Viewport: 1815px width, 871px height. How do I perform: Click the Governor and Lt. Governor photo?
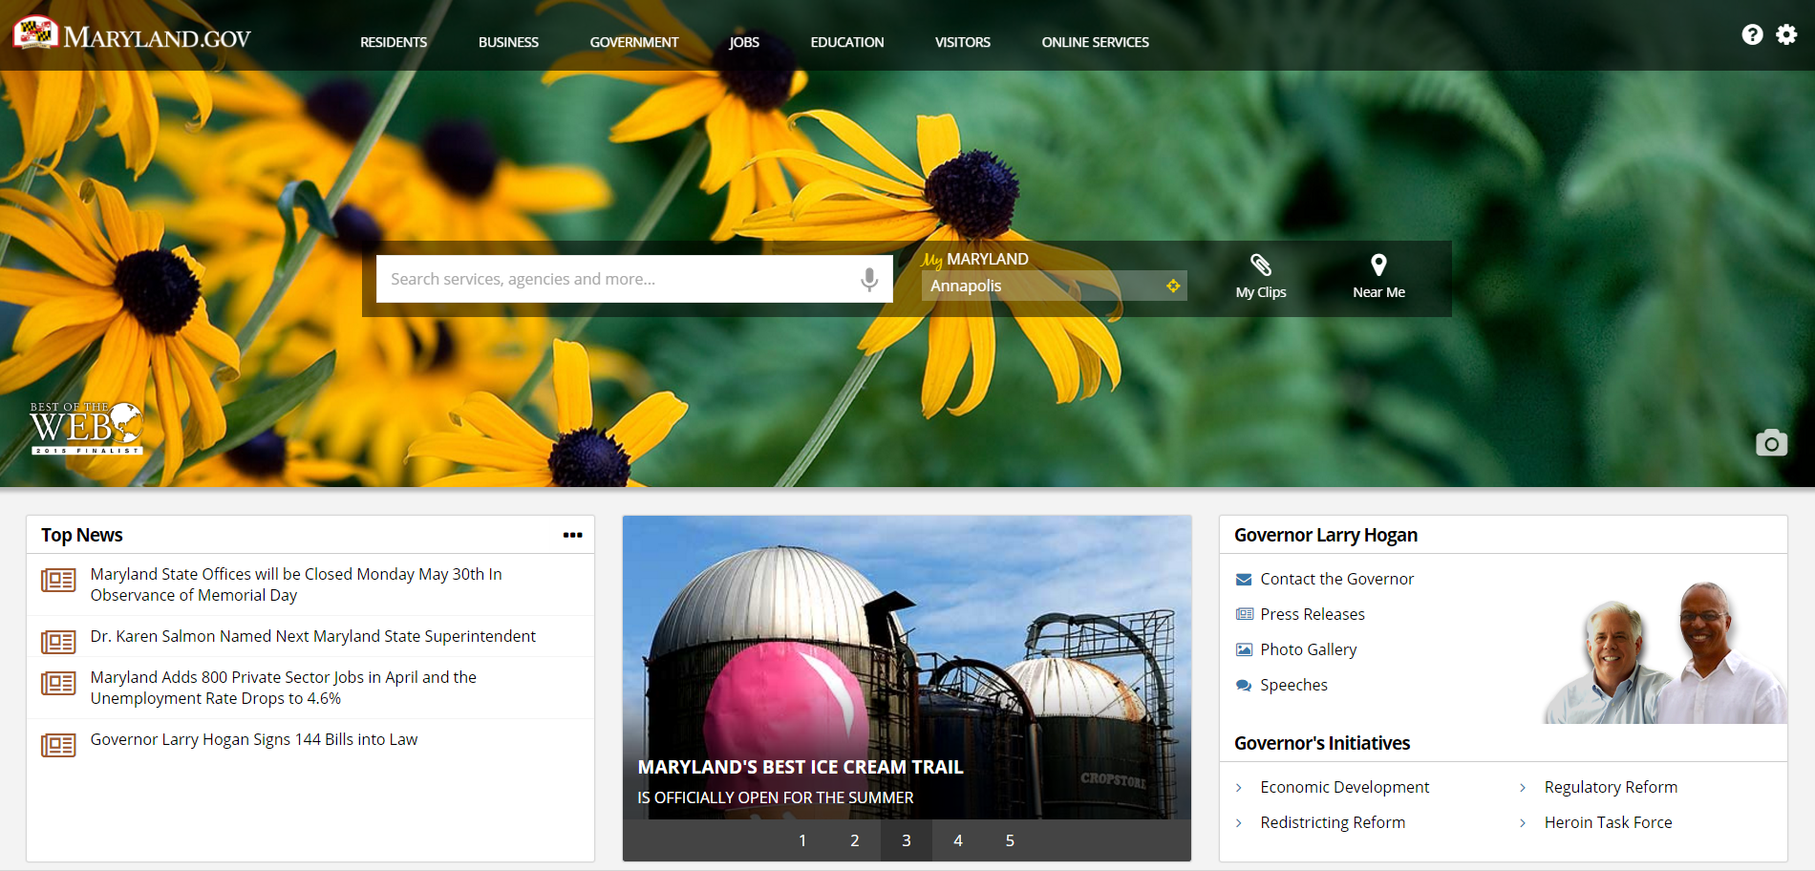[1664, 651]
